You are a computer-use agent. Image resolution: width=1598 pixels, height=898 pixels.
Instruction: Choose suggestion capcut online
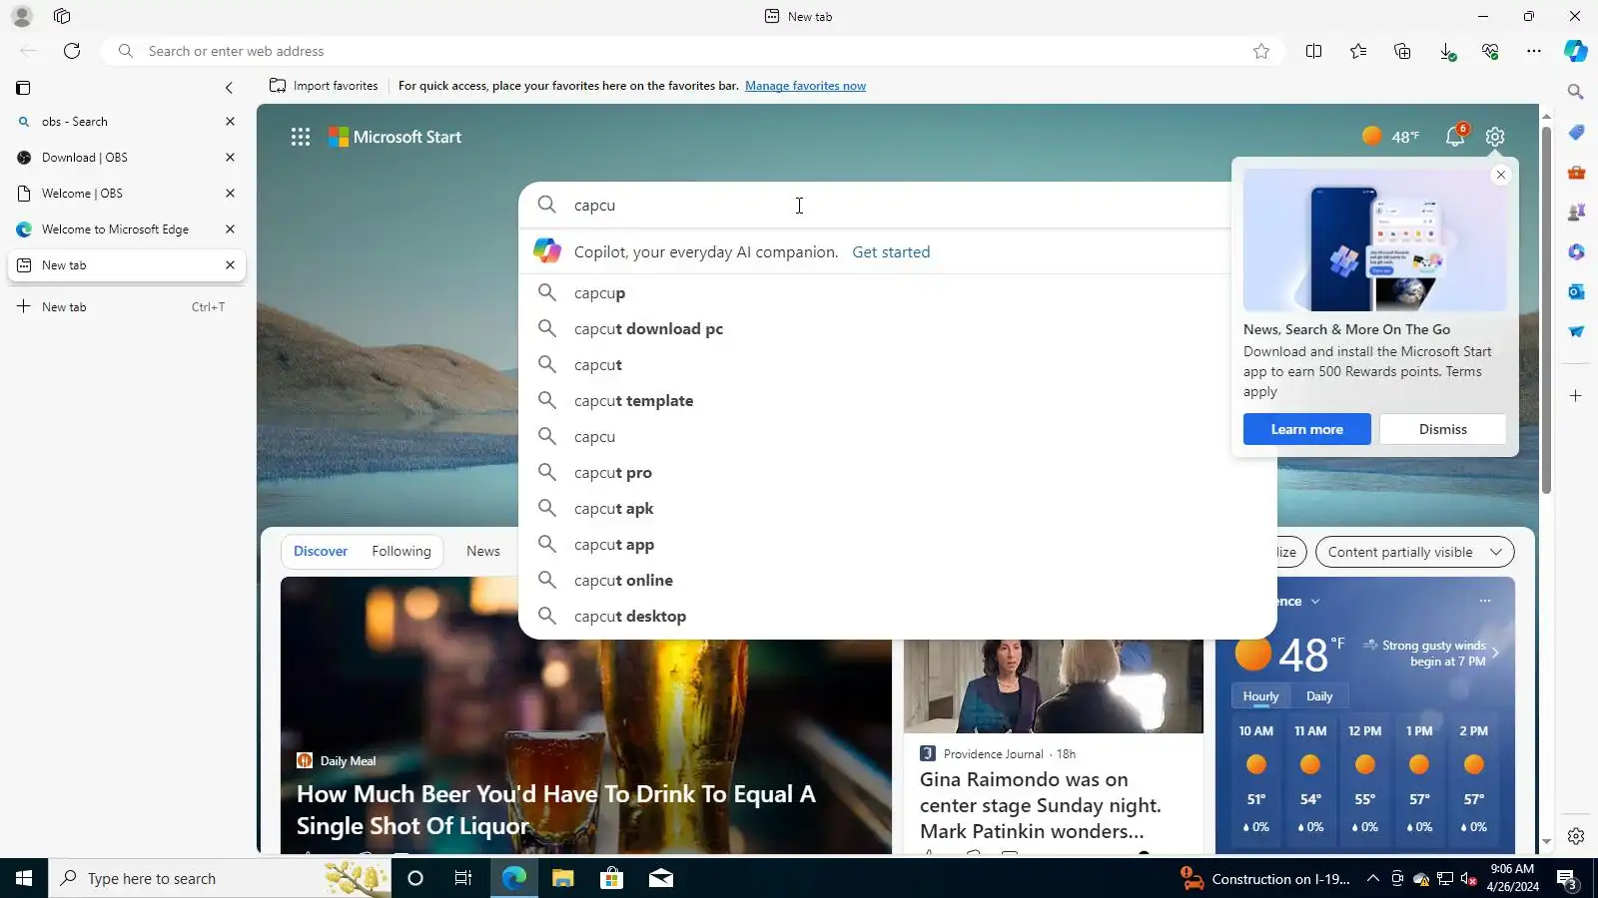coord(898,581)
